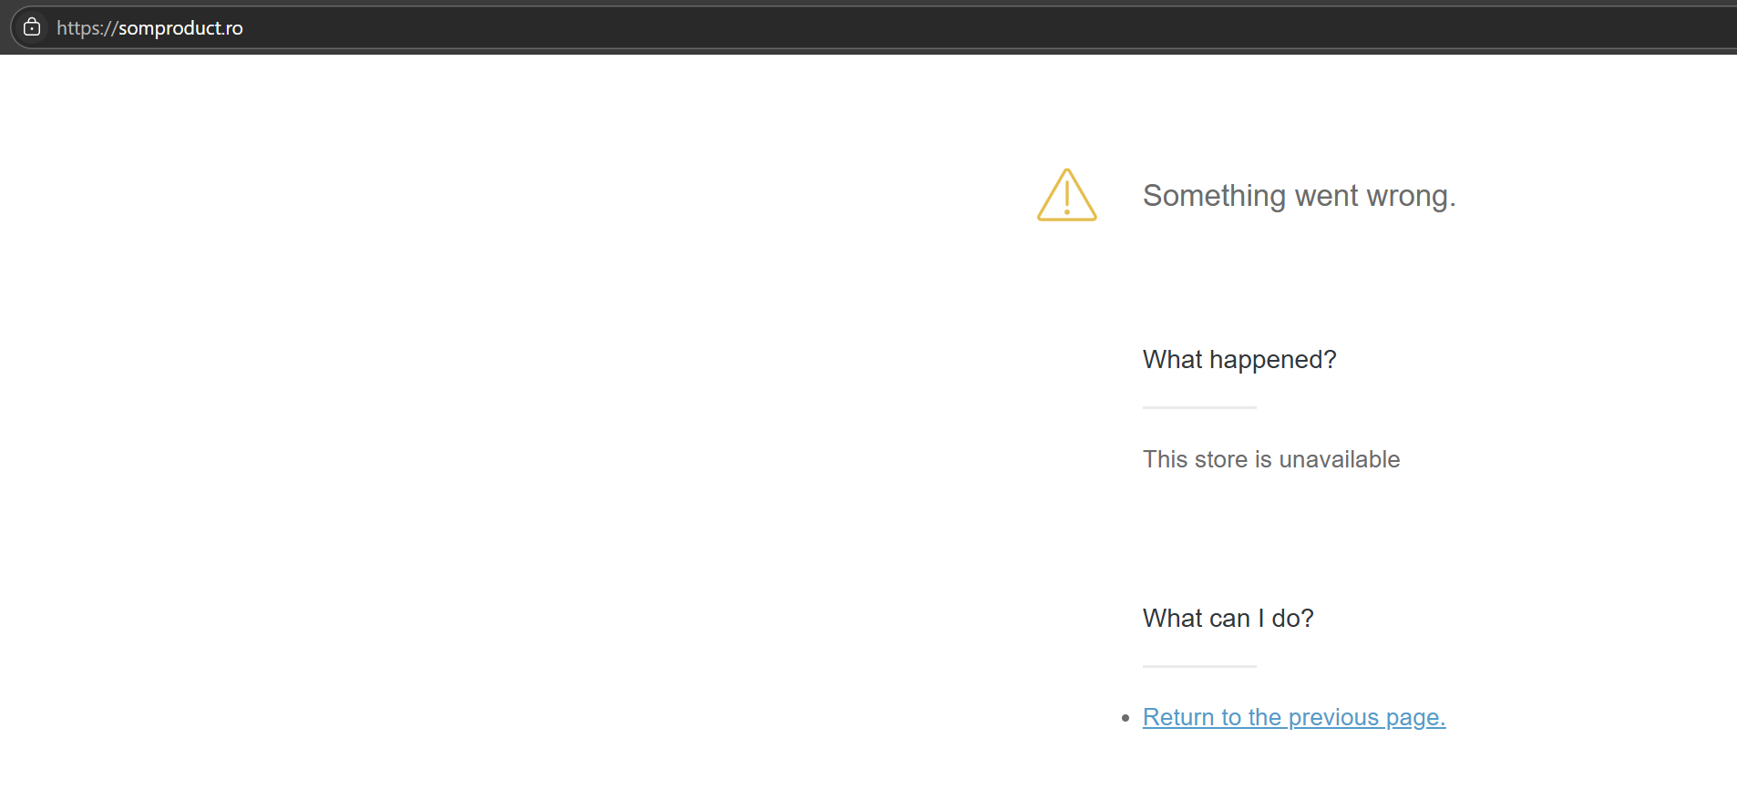1737x810 pixels.
Task: Select the What happened? heading
Action: (1239, 360)
